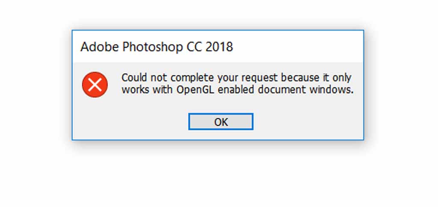Click the OK button
438x207 pixels.
221,122
